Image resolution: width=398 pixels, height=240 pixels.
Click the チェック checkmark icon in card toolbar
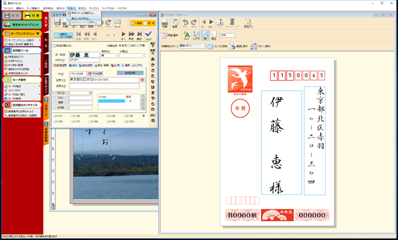pyautogui.click(x=148, y=35)
